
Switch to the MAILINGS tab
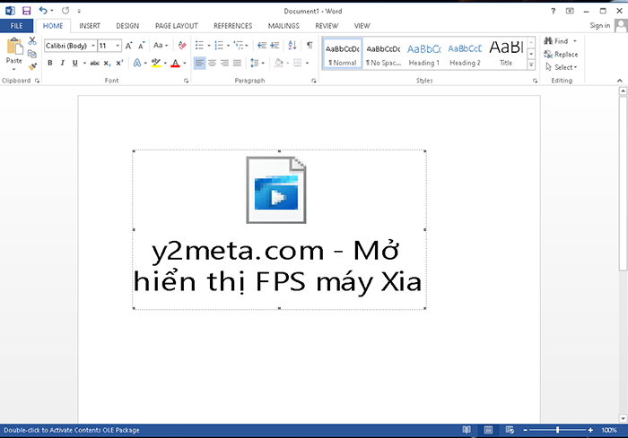pos(283,26)
